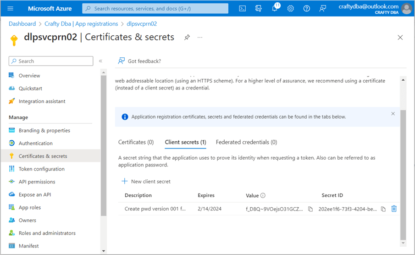Viewport: 415px width, 255px height.
Task: Click the secret value f_D8Q~9VOejsO31GCZ...
Action: coord(274,209)
